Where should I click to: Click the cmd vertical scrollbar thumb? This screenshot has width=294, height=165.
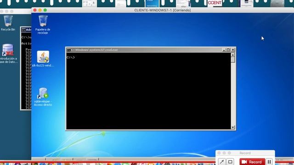[x=233, y=60]
